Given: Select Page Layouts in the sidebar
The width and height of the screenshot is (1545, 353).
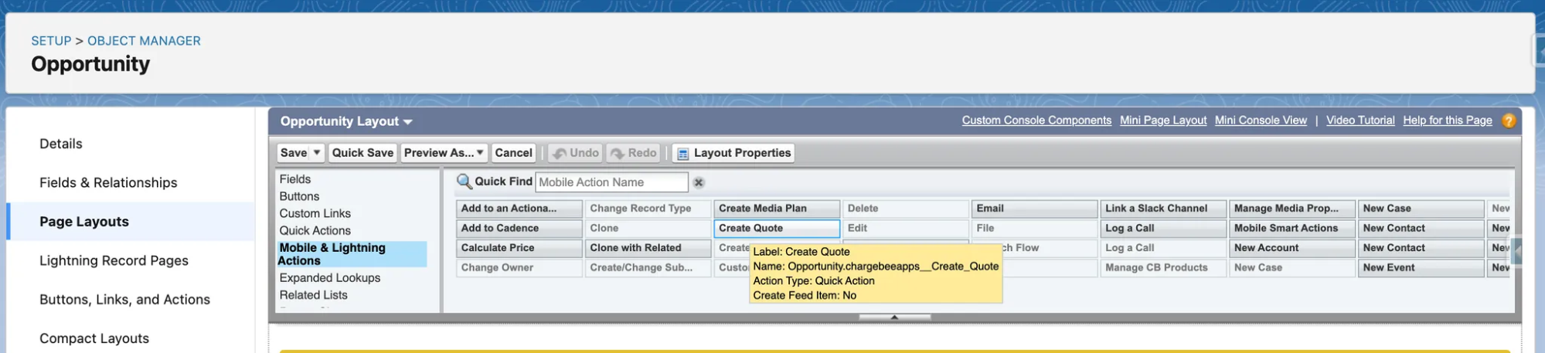Looking at the screenshot, I should [84, 222].
